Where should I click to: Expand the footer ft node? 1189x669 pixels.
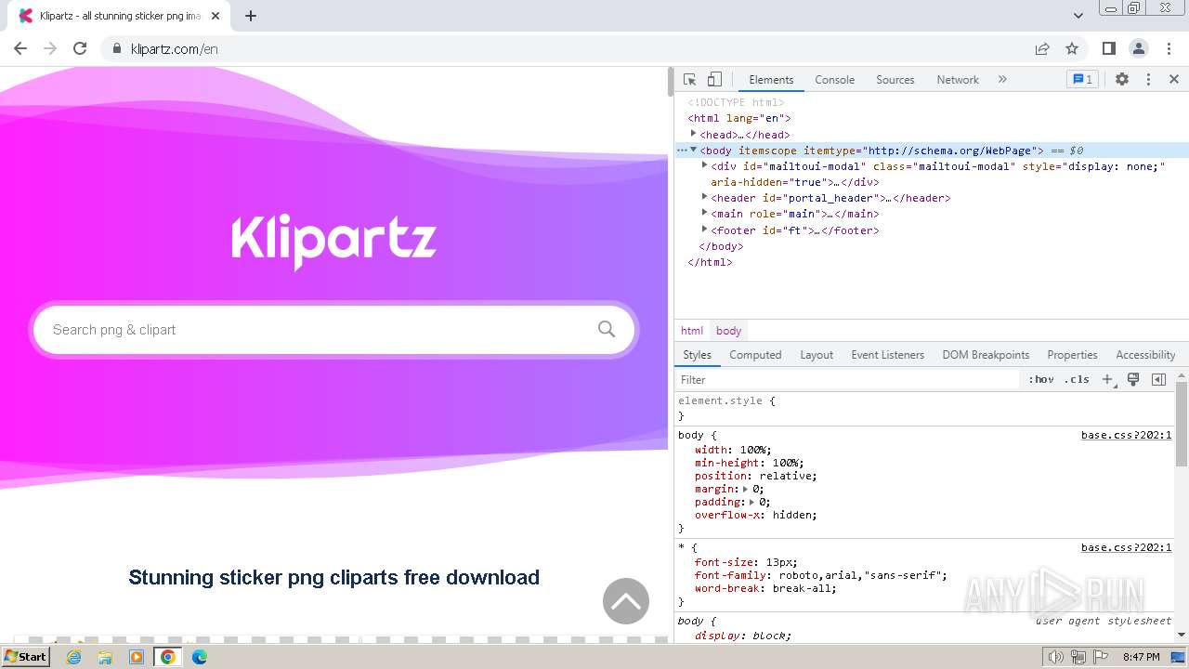(704, 229)
